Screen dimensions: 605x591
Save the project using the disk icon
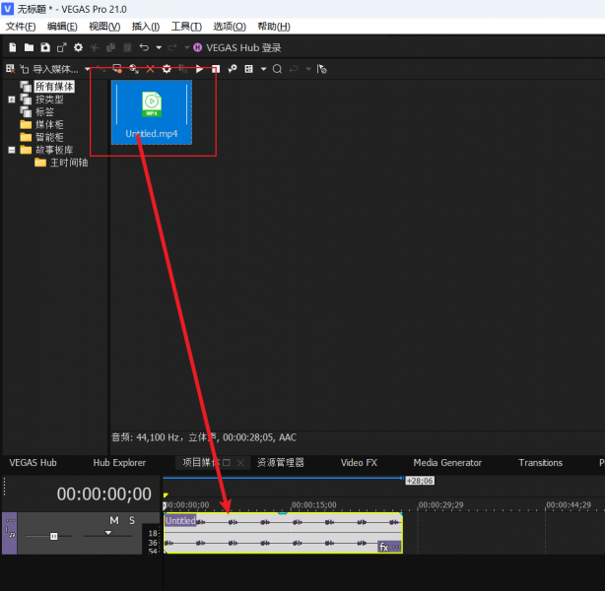[x=45, y=47]
